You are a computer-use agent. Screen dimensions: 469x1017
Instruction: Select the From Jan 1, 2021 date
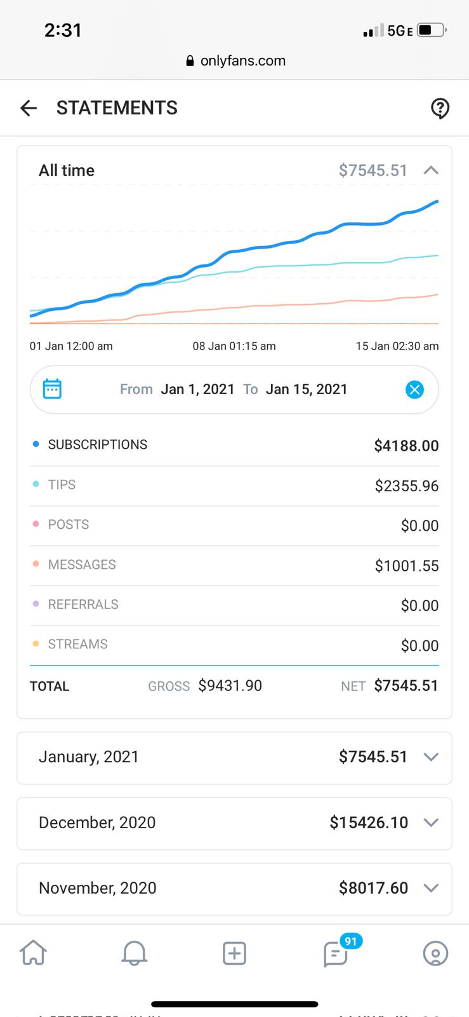click(x=197, y=389)
